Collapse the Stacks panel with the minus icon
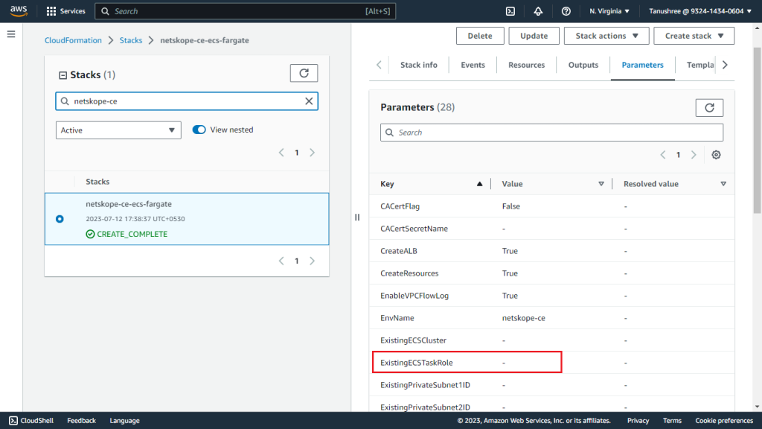Screen dimensions: 762x429 click(63, 75)
